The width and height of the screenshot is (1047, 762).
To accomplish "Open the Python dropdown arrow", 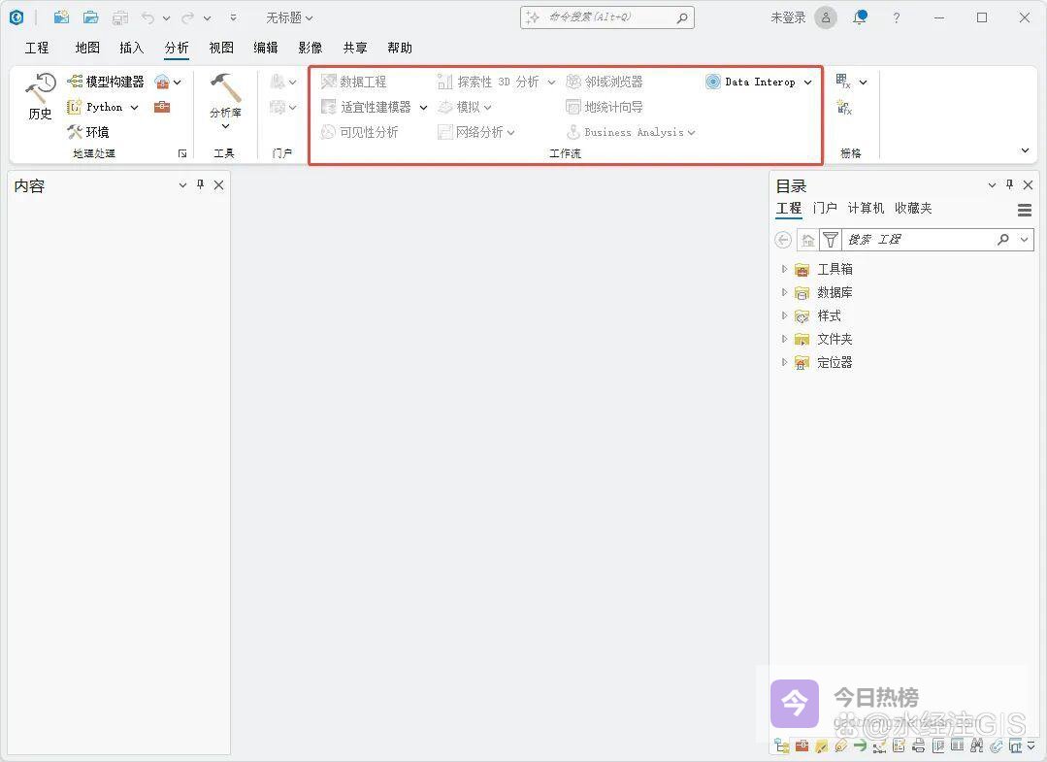I will pyautogui.click(x=134, y=108).
